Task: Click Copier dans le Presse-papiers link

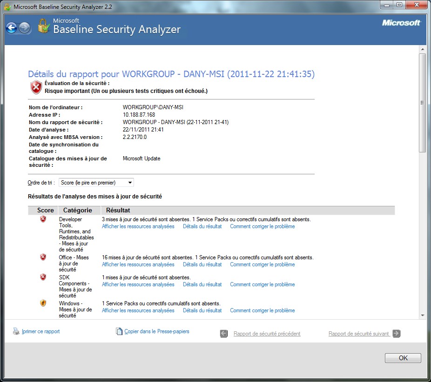Action: coord(157,331)
